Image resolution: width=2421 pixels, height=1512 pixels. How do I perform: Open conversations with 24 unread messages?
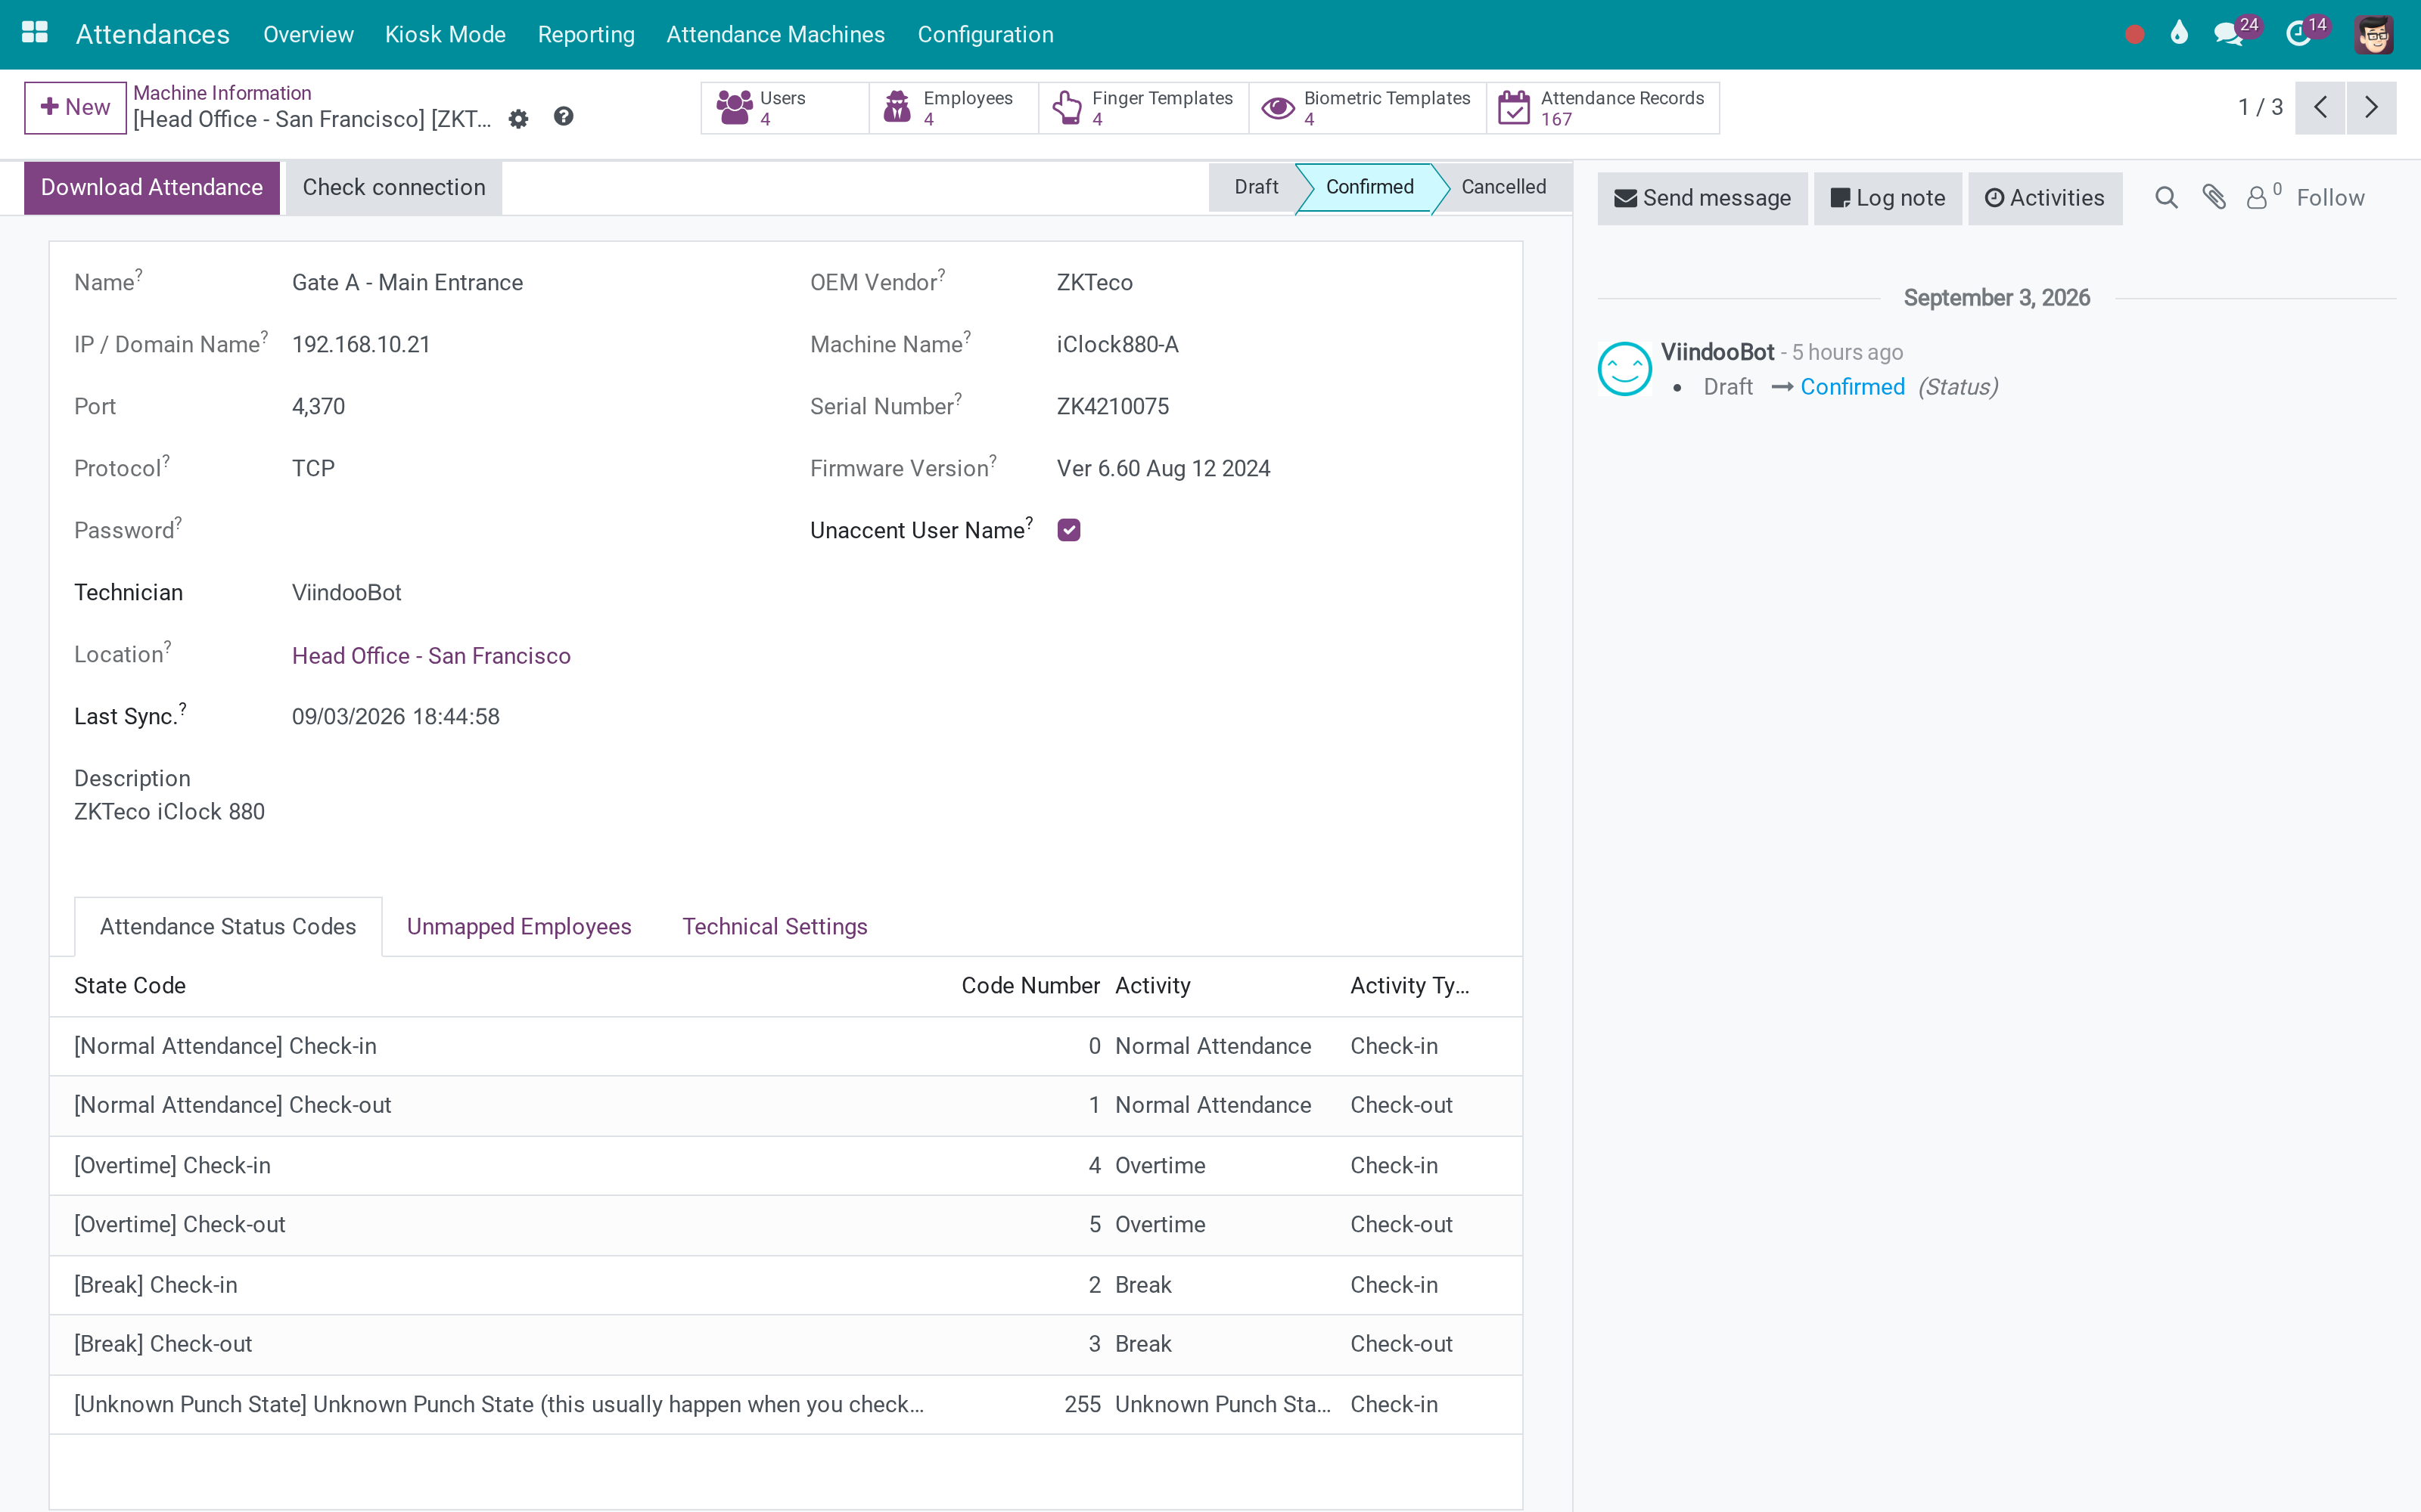(x=2236, y=33)
